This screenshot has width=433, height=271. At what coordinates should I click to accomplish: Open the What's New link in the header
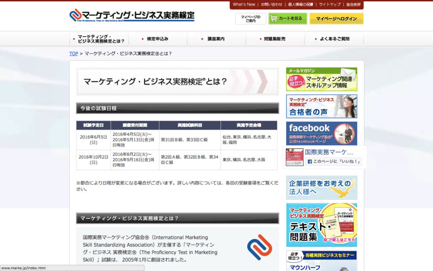(244, 5)
